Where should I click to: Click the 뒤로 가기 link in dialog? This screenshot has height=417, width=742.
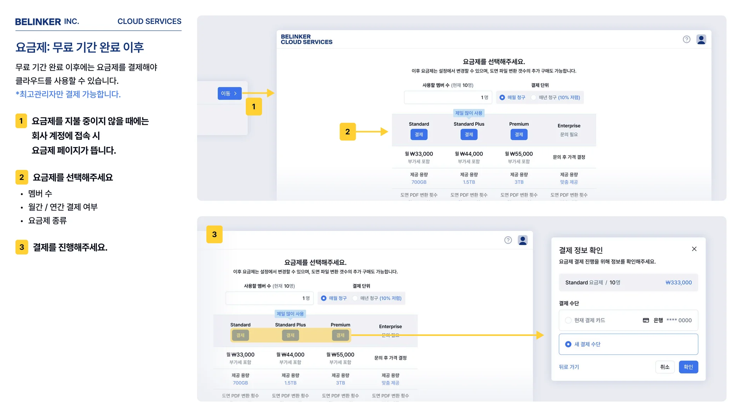(x=568, y=367)
